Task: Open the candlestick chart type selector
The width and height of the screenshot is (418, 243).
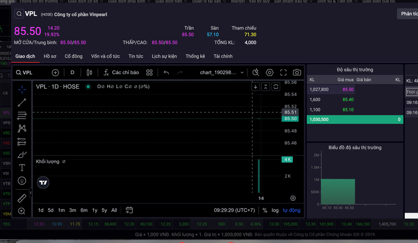Action: pos(90,72)
